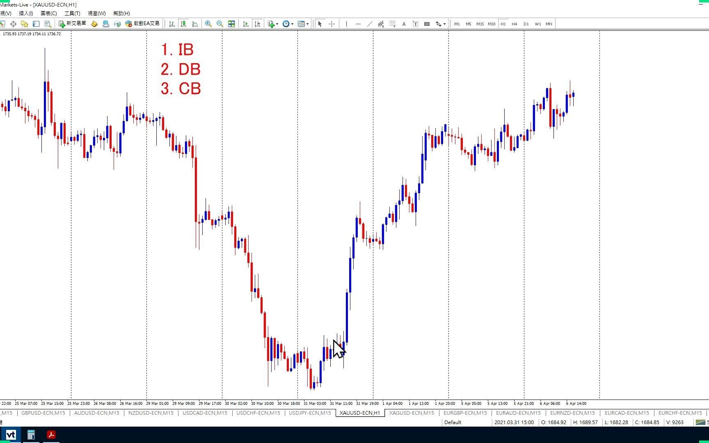Select the vertical line drawing tool
This screenshot has height=443, width=709.
[347, 24]
